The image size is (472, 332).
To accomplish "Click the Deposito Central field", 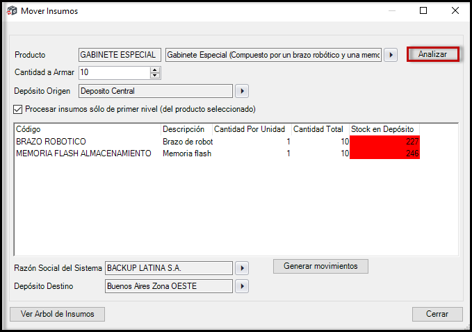I will click(156, 91).
